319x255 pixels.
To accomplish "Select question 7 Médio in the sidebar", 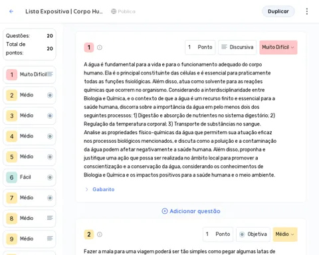I will pos(29,198).
